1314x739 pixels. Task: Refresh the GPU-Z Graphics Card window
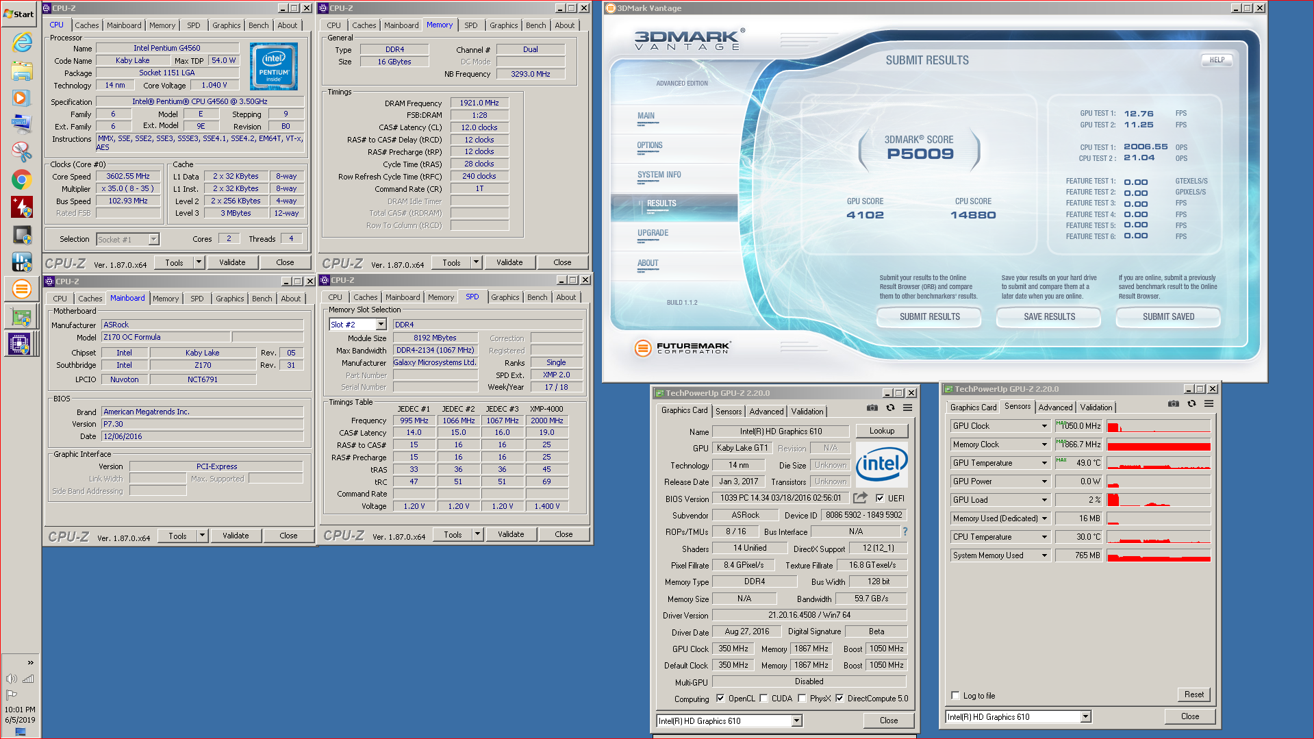890,408
